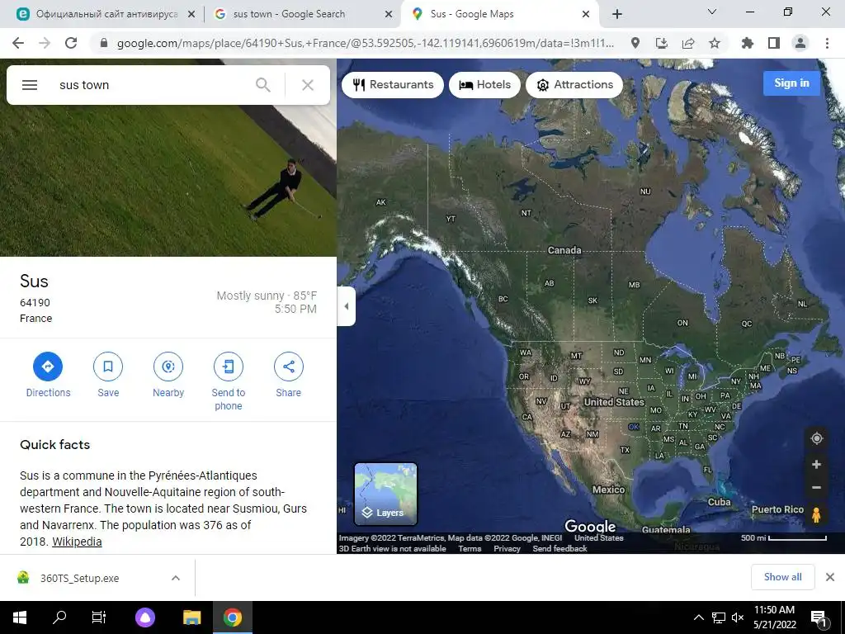Zoom out on the map
845x634 pixels.
click(x=816, y=487)
